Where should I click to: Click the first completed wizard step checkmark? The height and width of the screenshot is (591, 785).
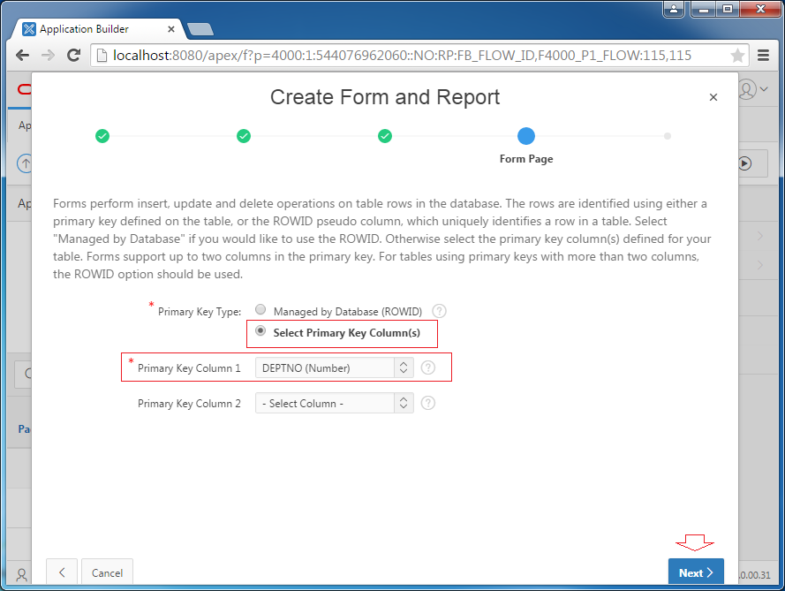click(102, 136)
